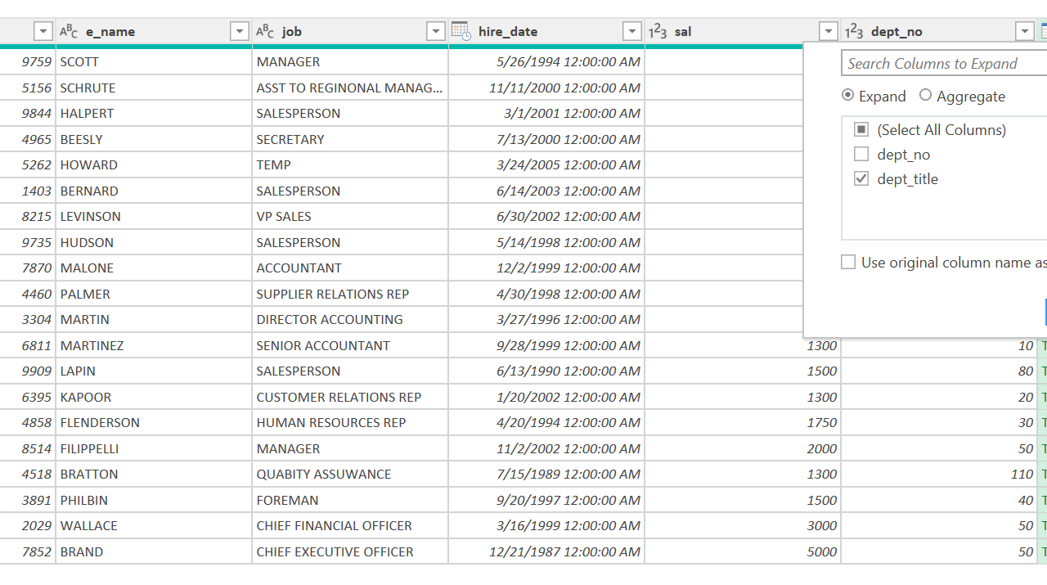
Task: Click the employee number 9759 cell
Action: click(x=28, y=62)
